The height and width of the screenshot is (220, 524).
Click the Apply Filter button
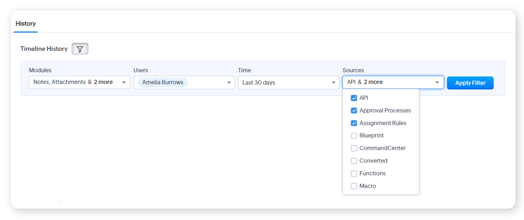470,83
